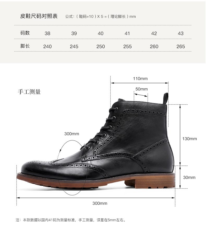
Task: Click the shoe size formula text
Action: point(100,16)
